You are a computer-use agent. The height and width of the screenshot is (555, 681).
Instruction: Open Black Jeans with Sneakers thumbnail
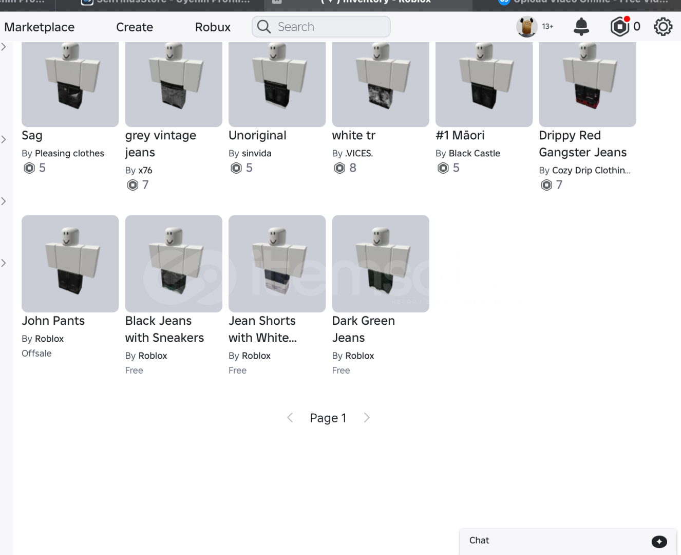(x=174, y=264)
